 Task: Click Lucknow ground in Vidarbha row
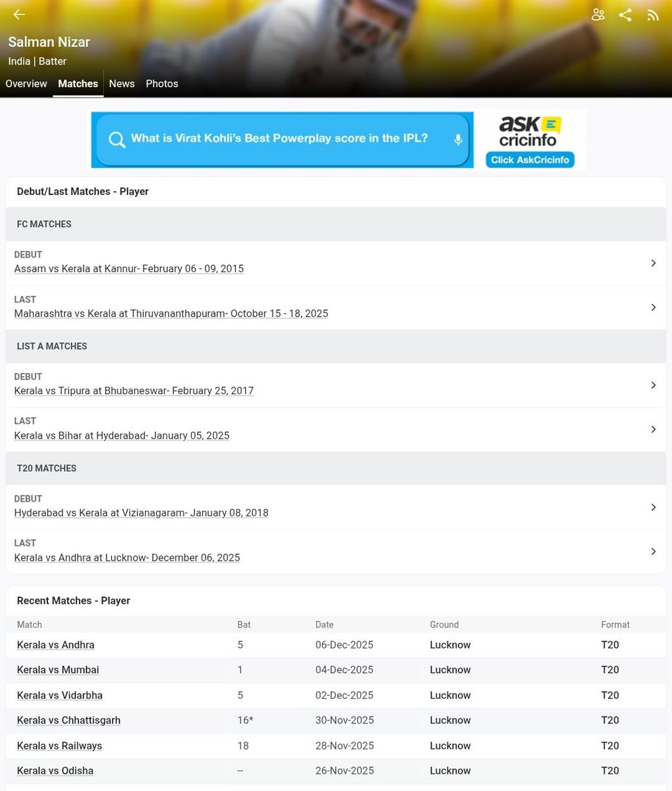(450, 695)
